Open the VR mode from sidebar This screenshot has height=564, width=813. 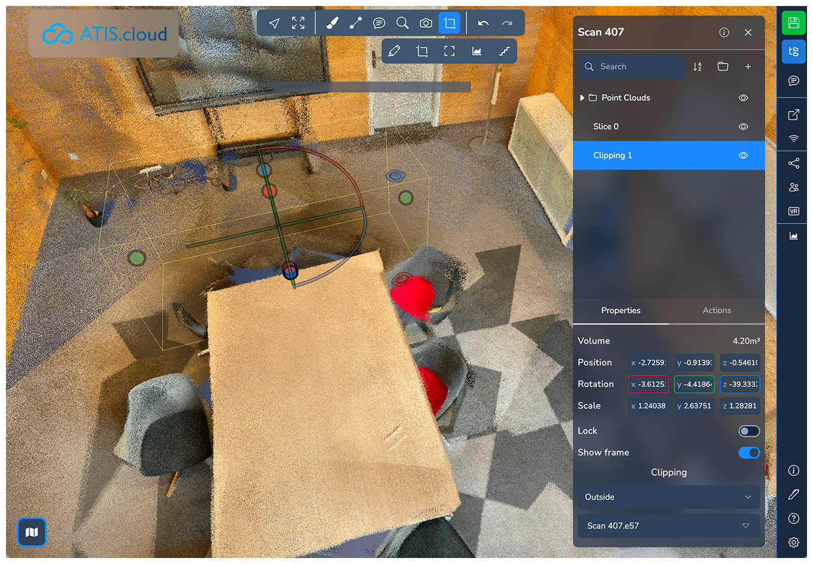(x=794, y=211)
